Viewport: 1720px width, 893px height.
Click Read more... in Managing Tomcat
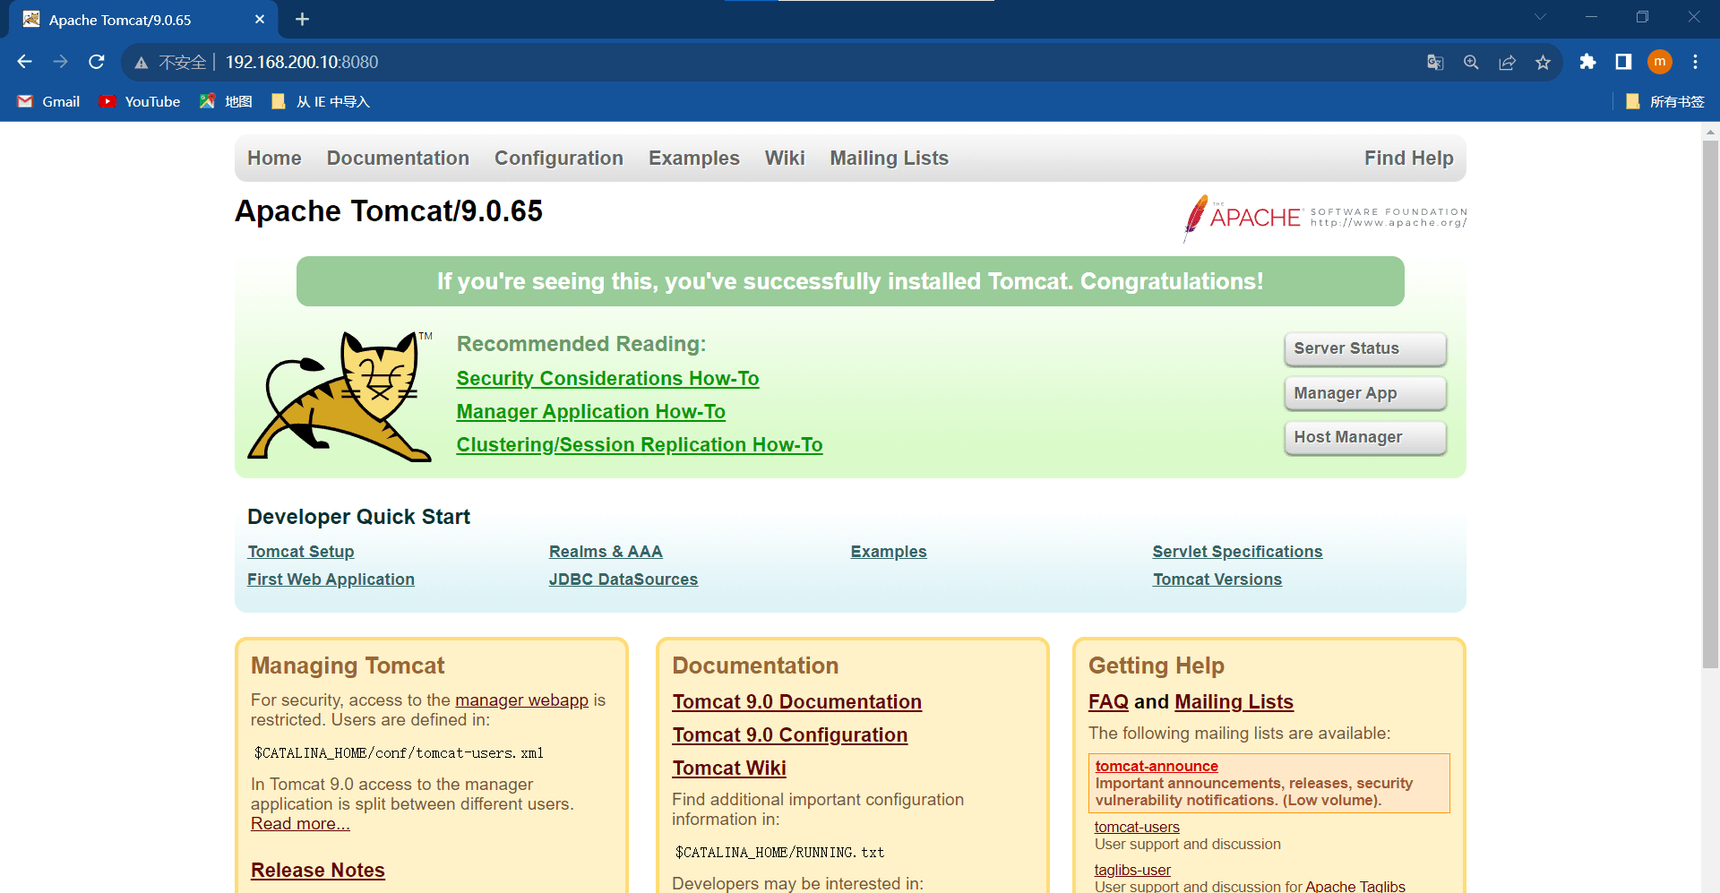[300, 823]
